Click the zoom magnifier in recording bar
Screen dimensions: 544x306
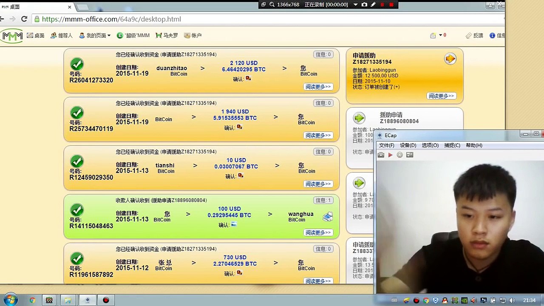272,5
